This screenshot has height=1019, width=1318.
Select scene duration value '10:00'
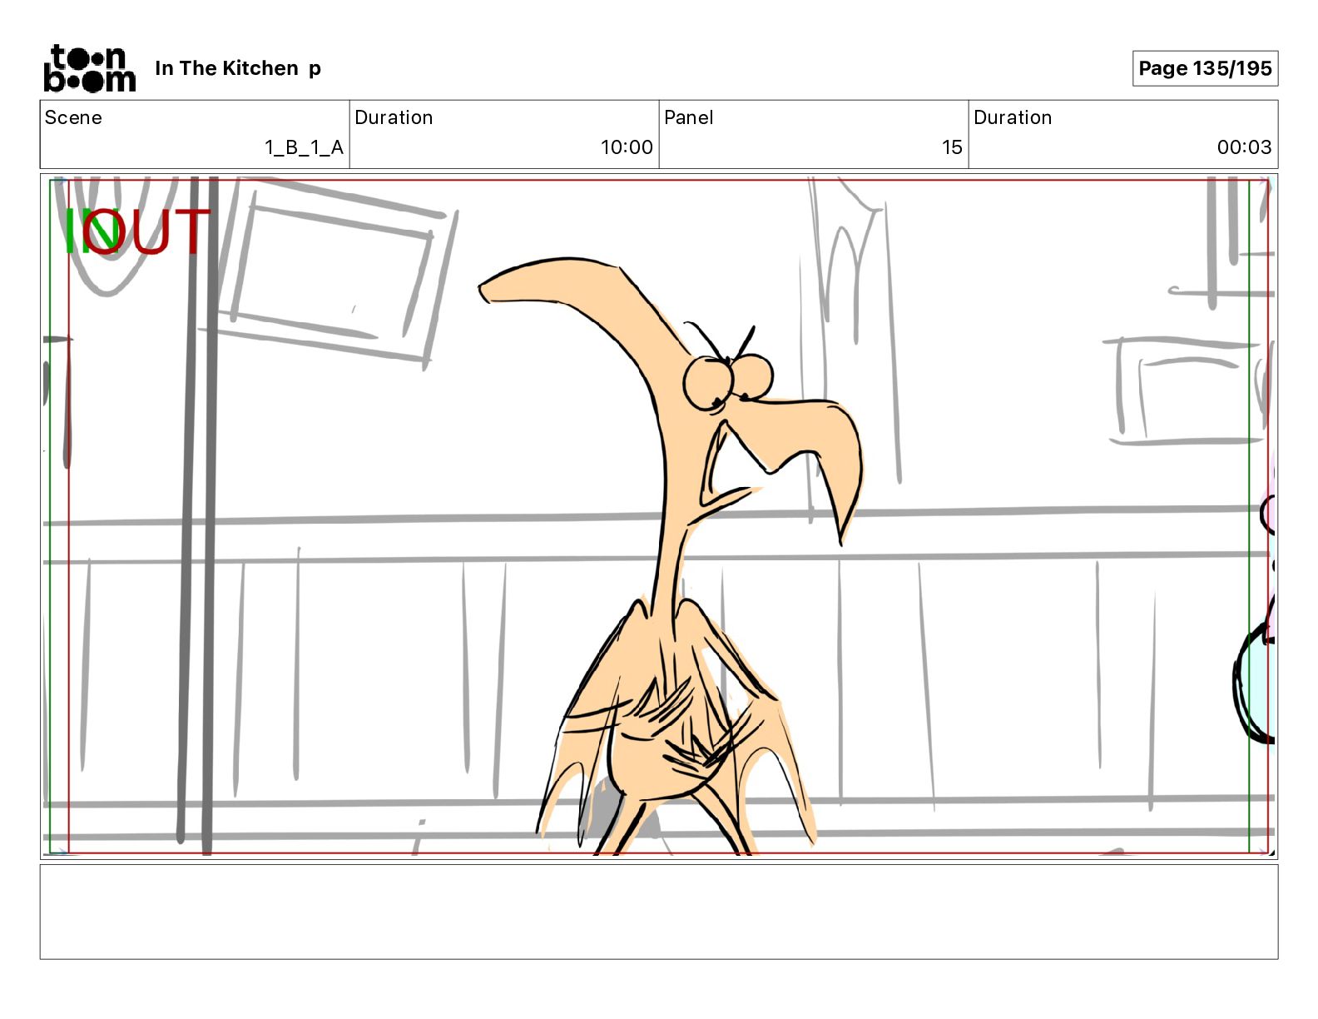click(x=627, y=147)
